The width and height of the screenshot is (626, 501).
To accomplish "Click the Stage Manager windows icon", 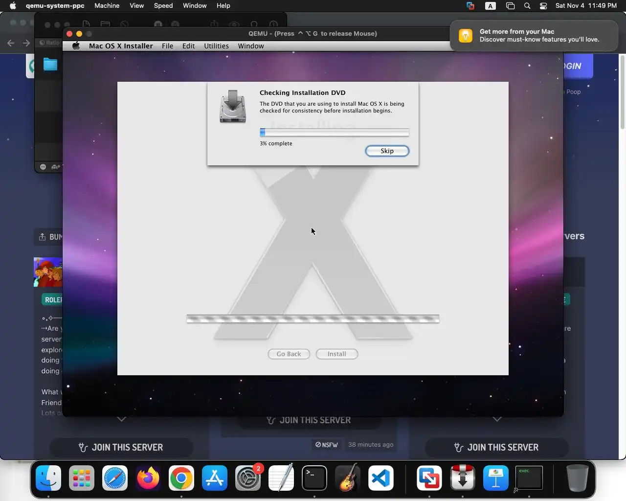I will pos(510,6).
